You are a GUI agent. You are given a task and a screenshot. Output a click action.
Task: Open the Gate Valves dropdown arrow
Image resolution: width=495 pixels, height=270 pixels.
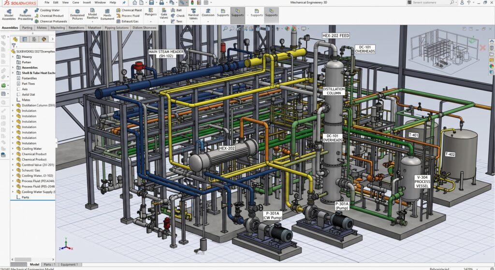coord(164,22)
